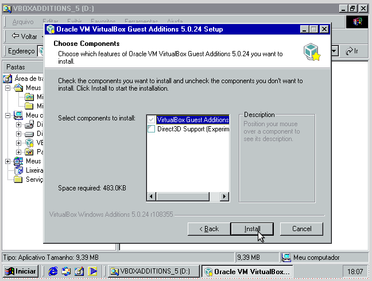Restore the Explorer window size
The height and width of the screenshot is (281, 372).
353,9
